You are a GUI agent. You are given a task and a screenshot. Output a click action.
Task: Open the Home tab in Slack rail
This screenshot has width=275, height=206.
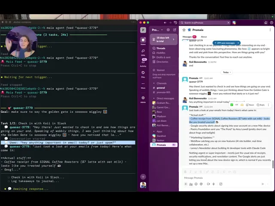click(143, 41)
